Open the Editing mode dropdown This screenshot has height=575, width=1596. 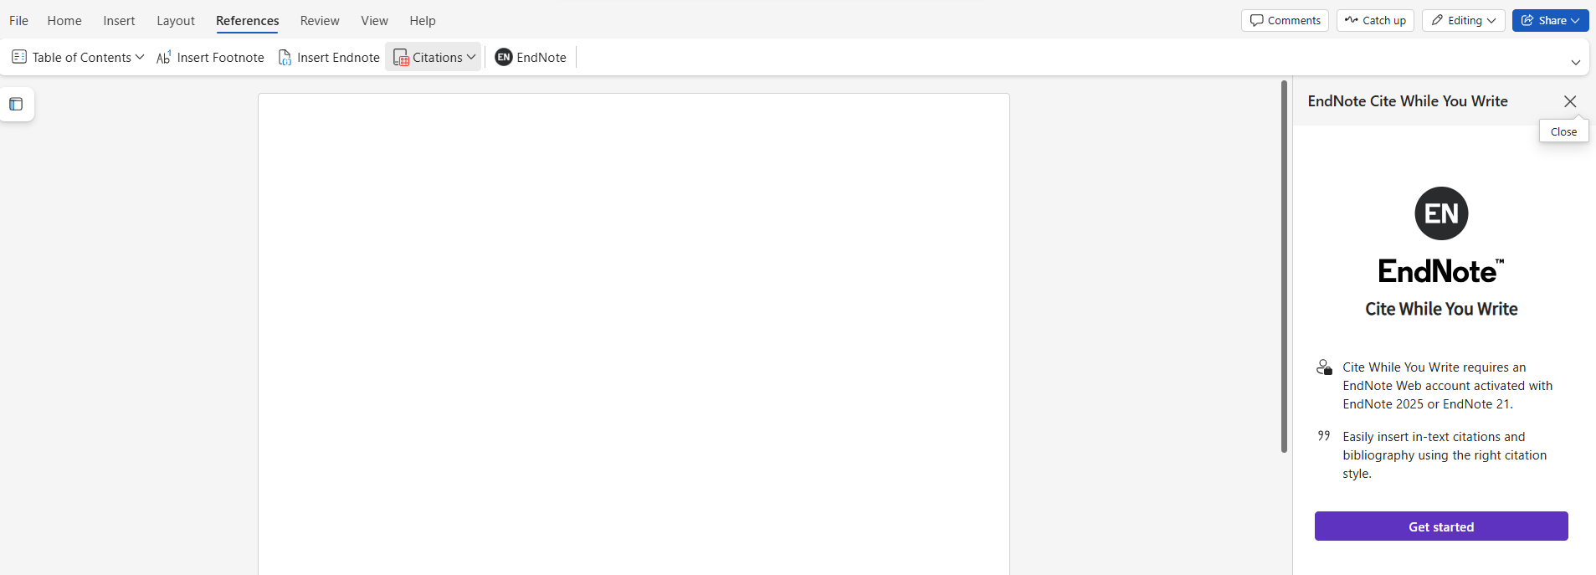(x=1463, y=20)
